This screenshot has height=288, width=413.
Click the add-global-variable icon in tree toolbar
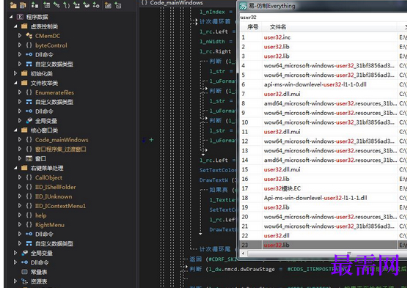click(87, 5)
